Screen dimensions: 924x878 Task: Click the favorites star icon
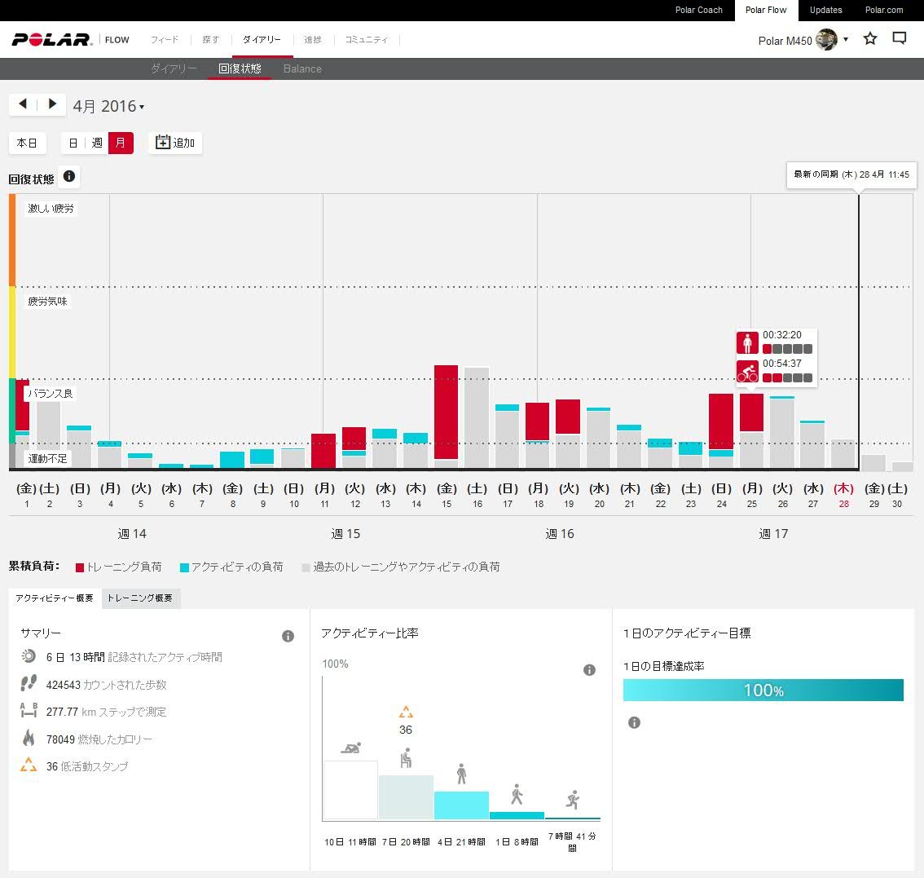(870, 38)
